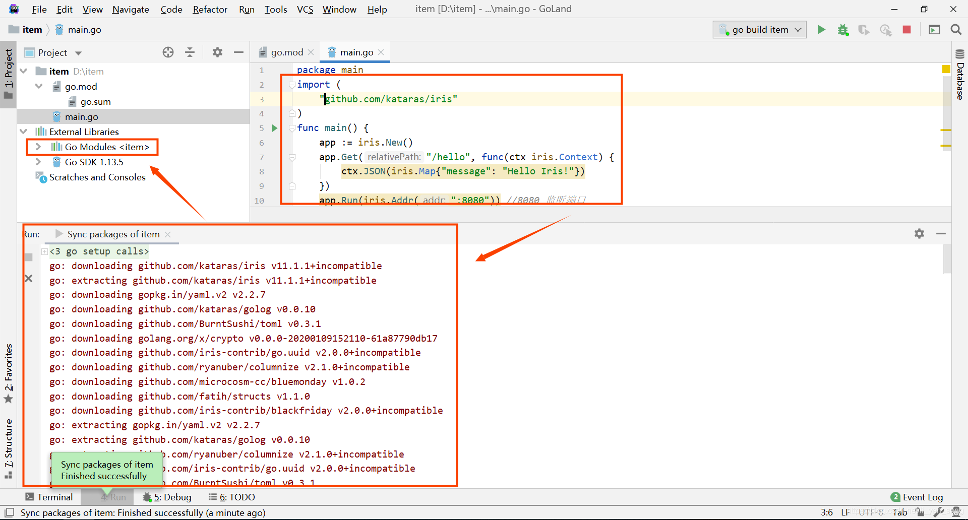Open the Database side panel
968x520 pixels.
click(x=960, y=75)
